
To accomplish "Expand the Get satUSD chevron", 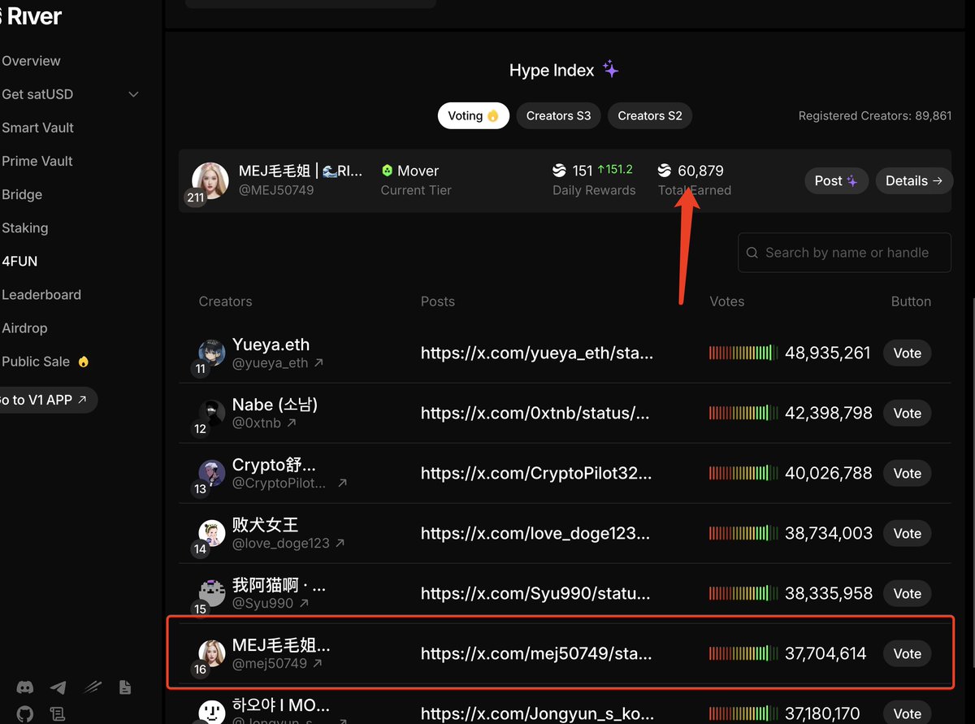I will click(x=134, y=94).
